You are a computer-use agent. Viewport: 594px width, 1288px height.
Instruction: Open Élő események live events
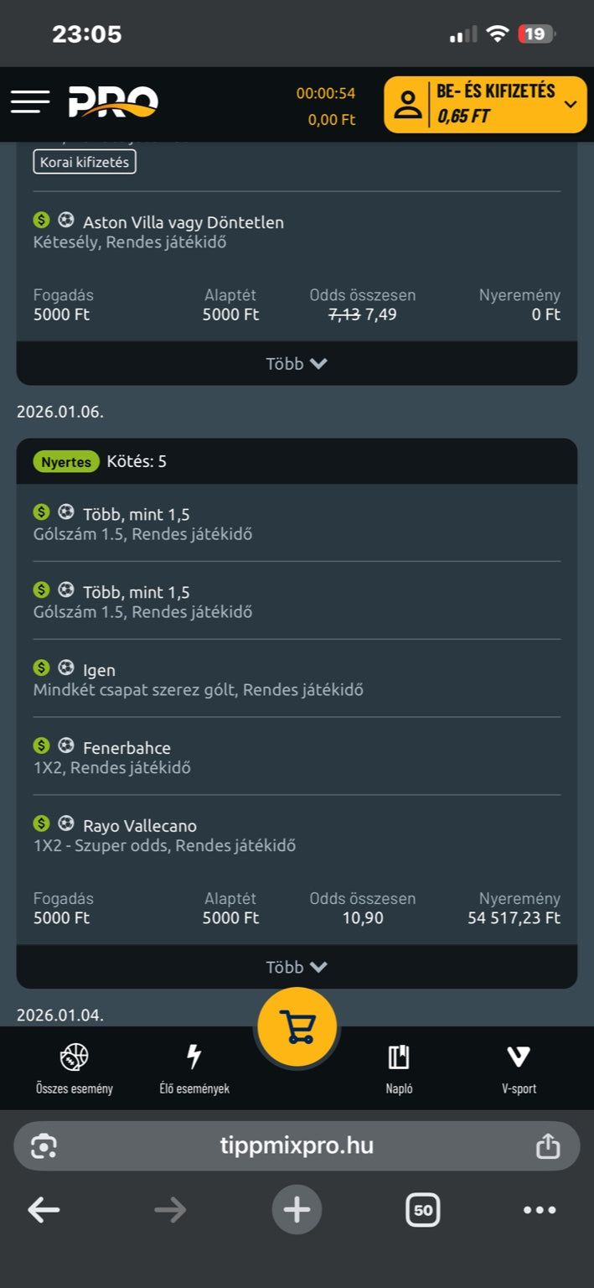[194, 1069]
